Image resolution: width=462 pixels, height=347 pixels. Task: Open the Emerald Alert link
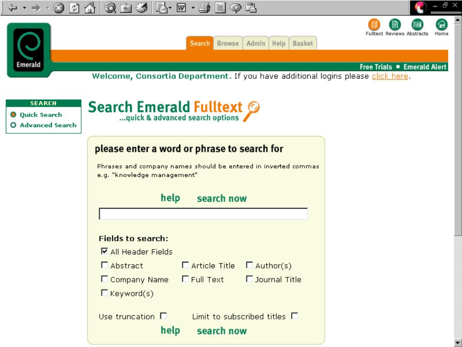pyautogui.click(x=425, y=67)
